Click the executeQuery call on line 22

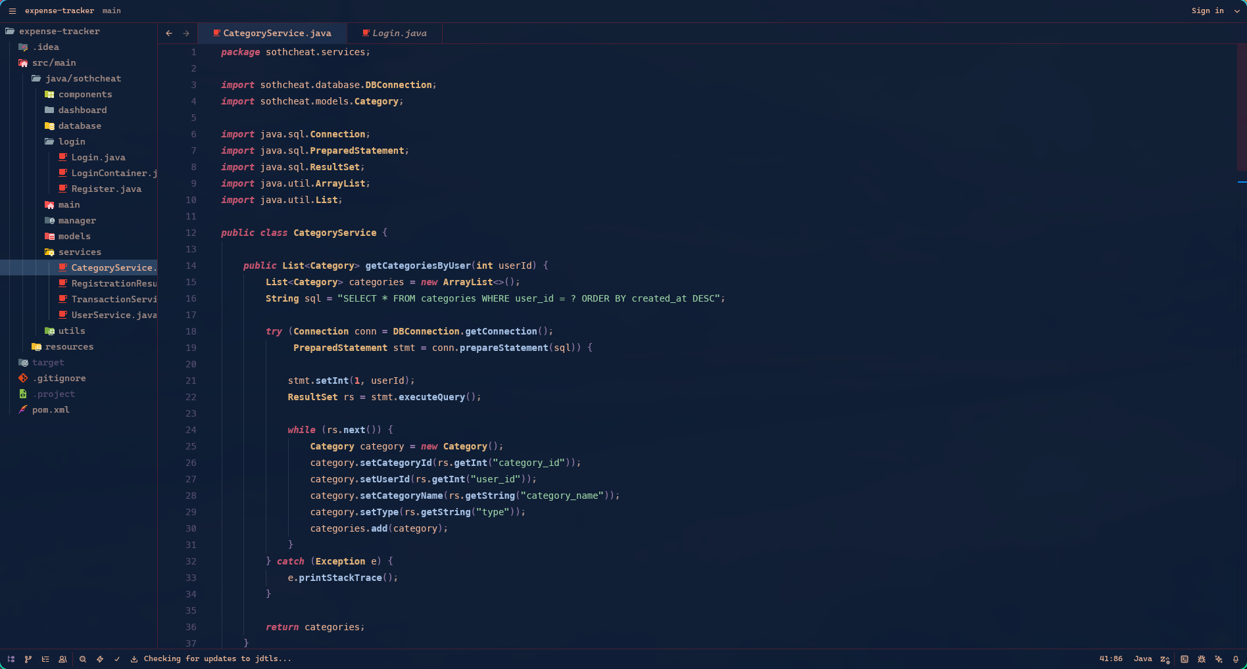[x=431, y=397]
